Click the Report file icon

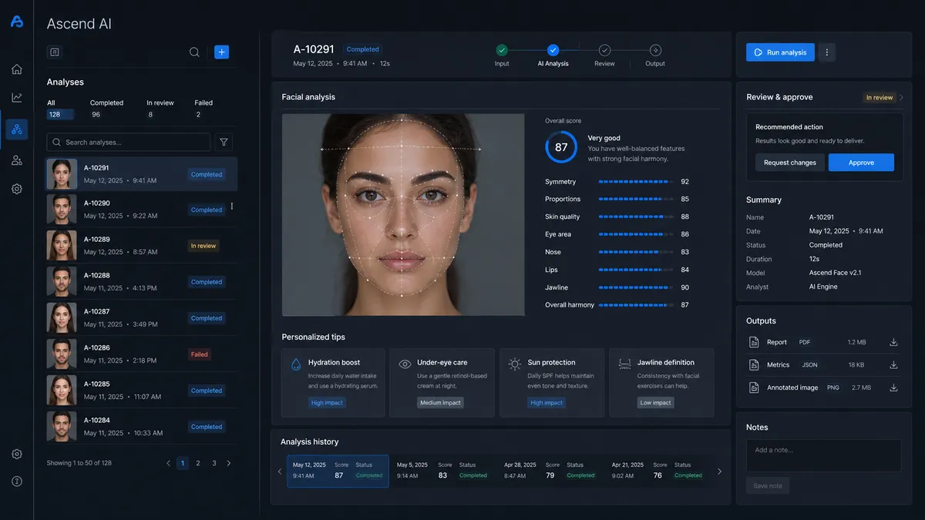click(x=755, y=342)
